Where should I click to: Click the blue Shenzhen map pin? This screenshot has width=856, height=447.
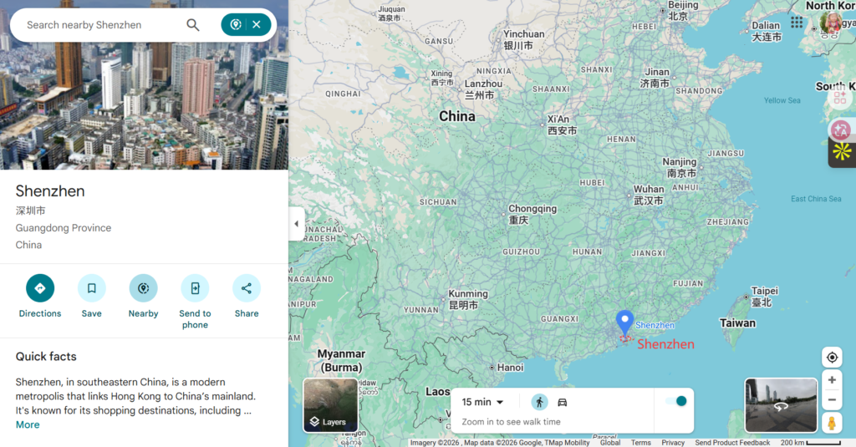point(624,322)
